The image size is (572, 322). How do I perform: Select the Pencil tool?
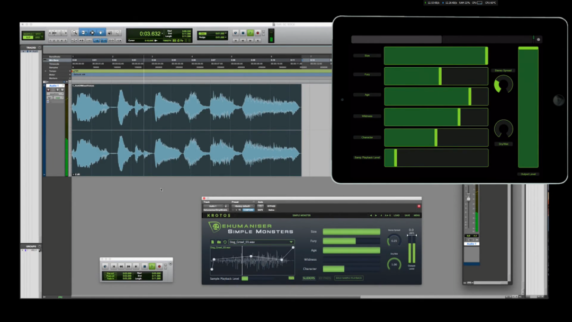click(x=118, y=32)
